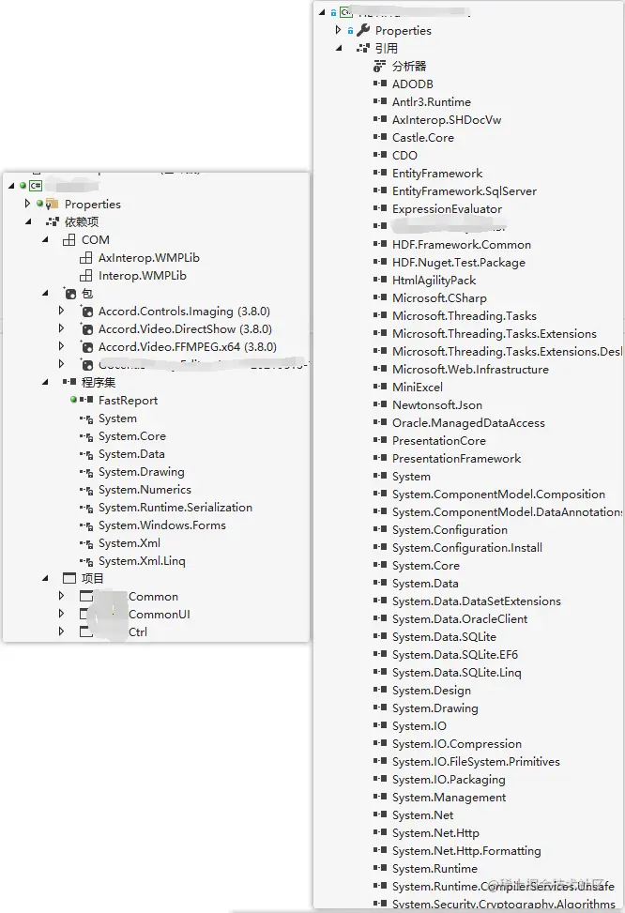625x913 pixels.
Task: Select System.IO.Compression reference
Action: pos(457,743)
